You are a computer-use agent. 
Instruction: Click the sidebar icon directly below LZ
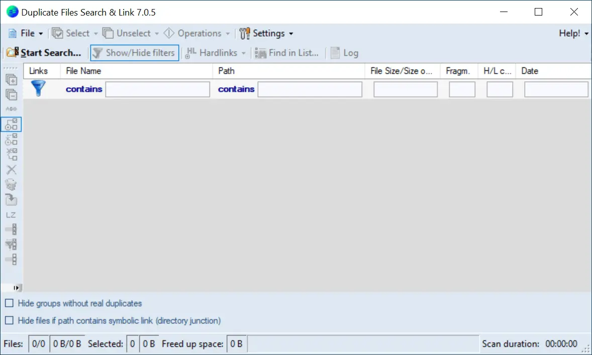click(x=12, y=229)
